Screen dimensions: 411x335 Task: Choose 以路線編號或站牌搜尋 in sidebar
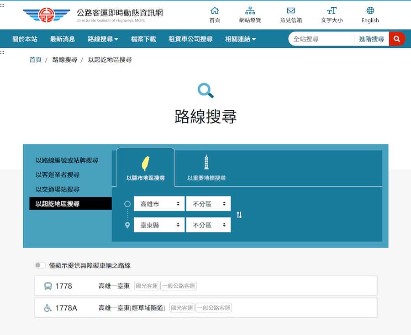tap(67, 160)
